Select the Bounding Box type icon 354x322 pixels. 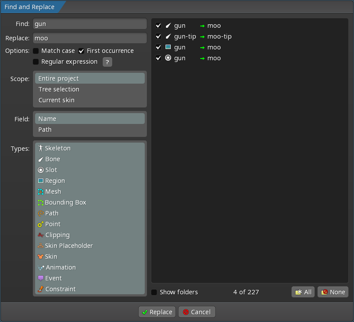pos(41,202)
